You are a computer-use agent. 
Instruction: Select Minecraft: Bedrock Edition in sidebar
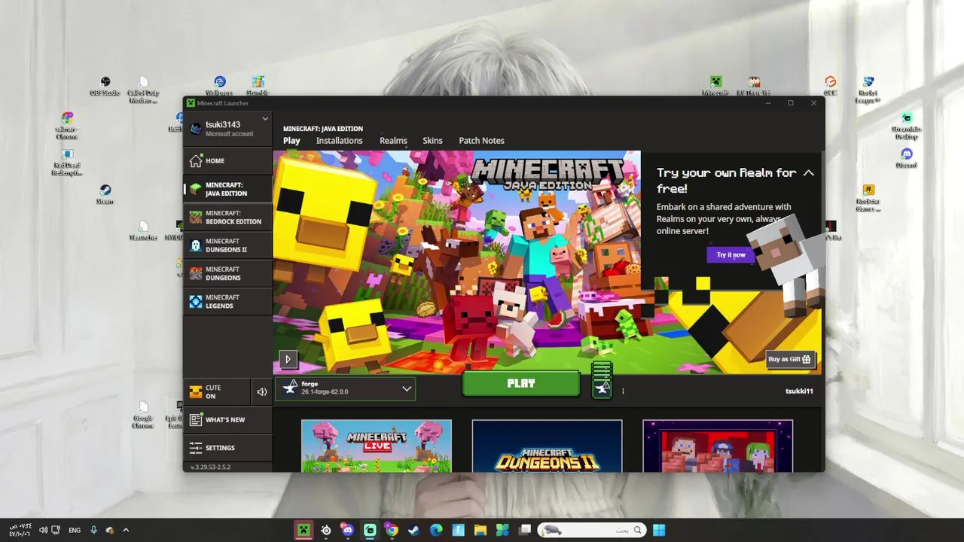(227, 217)
